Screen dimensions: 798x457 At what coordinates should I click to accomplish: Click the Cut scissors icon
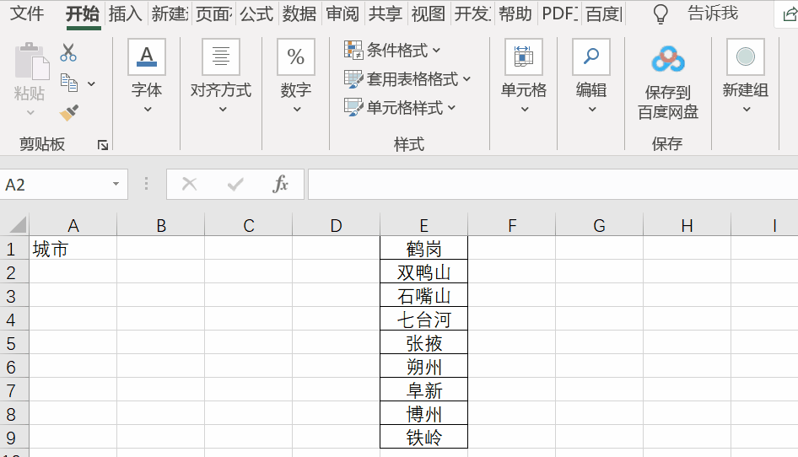tap(68, 52)
